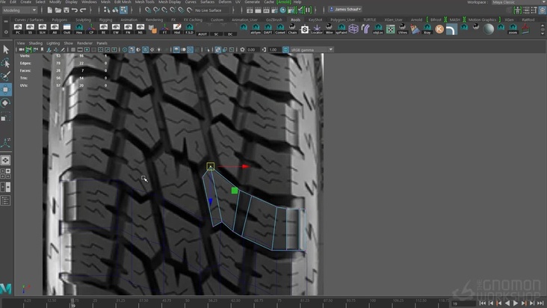Open the Maya Classic workspace dropdown
The image size is (547, 308).
click(x=518, y=2)
